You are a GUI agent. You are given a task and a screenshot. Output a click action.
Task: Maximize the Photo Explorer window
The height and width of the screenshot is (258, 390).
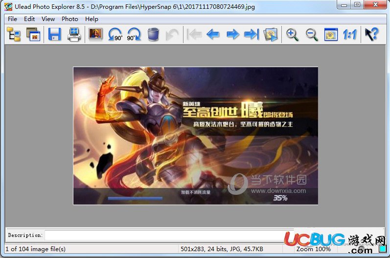tap(357, 5)
